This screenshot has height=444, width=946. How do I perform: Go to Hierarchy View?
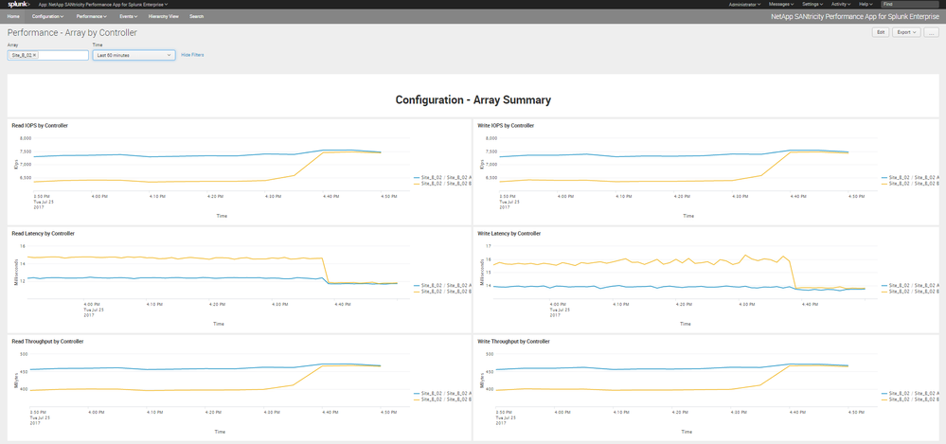click(x=164, y=16)
